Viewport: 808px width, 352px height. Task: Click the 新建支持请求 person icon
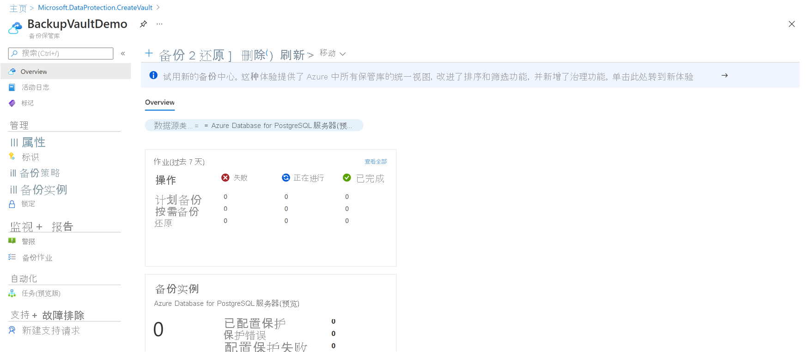pos(12,330)
